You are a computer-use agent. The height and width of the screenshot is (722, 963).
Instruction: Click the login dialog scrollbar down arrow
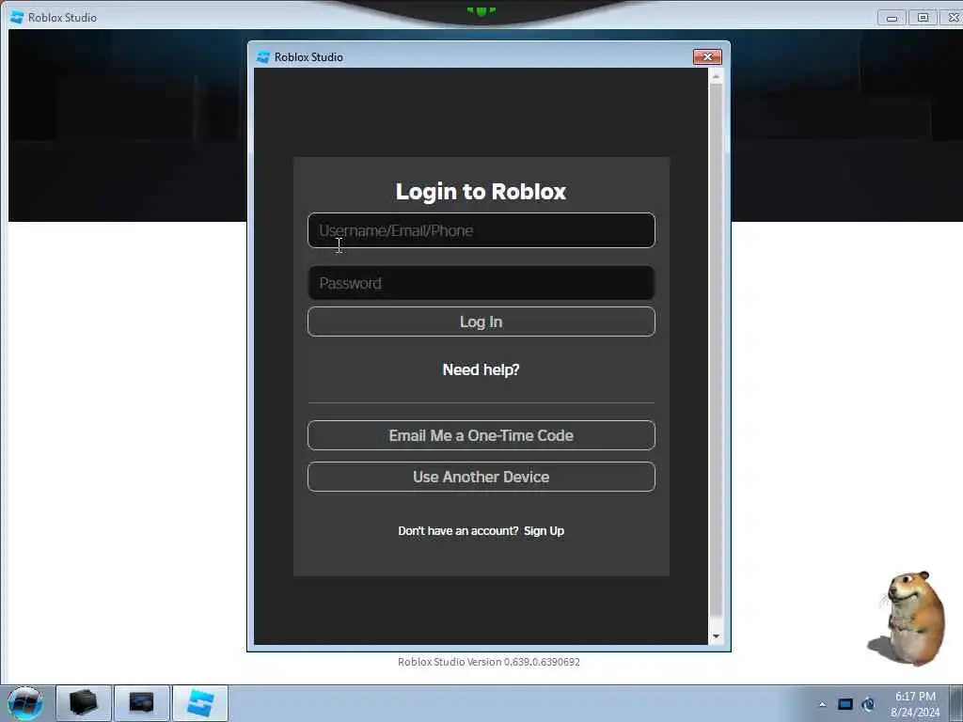point(716,636)
